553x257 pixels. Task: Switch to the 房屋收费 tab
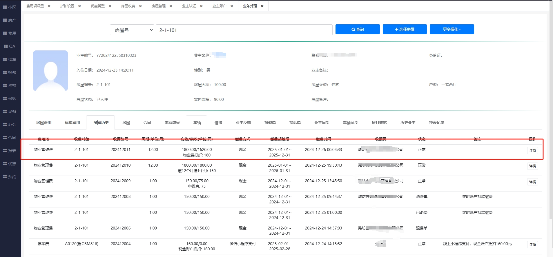tap(128, 6)
